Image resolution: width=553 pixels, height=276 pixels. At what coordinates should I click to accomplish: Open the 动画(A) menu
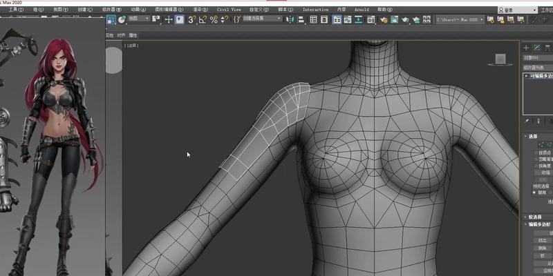(x=138, y=10)
